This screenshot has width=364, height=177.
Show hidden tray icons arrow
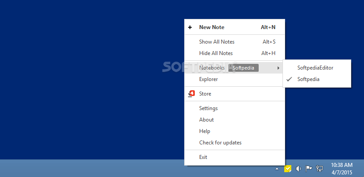(277, 169)
